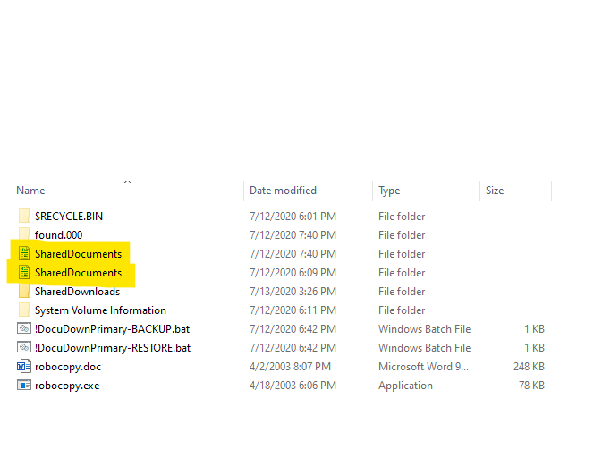Click date 4/2/2003 8:07 PM
The height and width of the screenshot is (450, 602).
290,367
